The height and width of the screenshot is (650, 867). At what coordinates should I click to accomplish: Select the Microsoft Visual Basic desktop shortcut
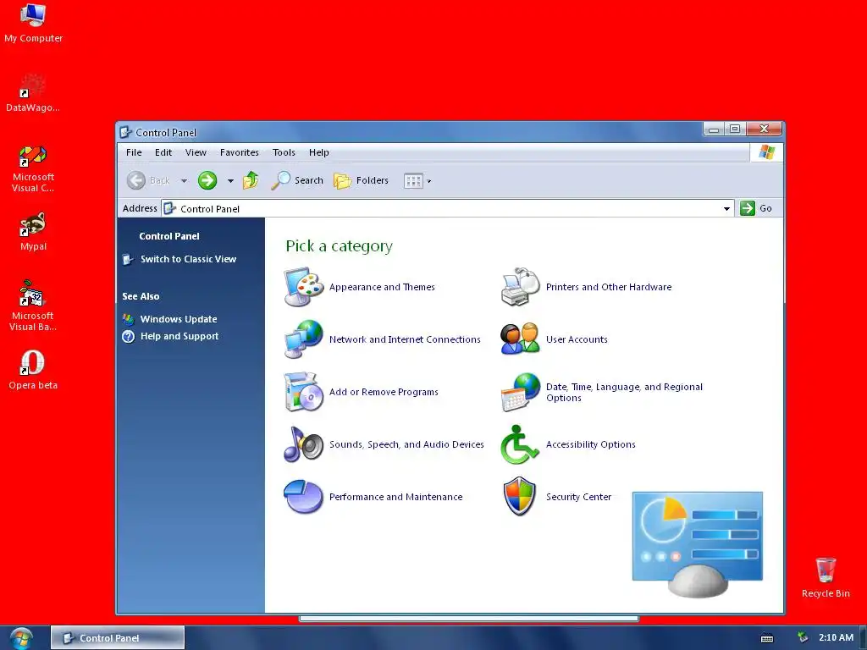coord(33,306)
